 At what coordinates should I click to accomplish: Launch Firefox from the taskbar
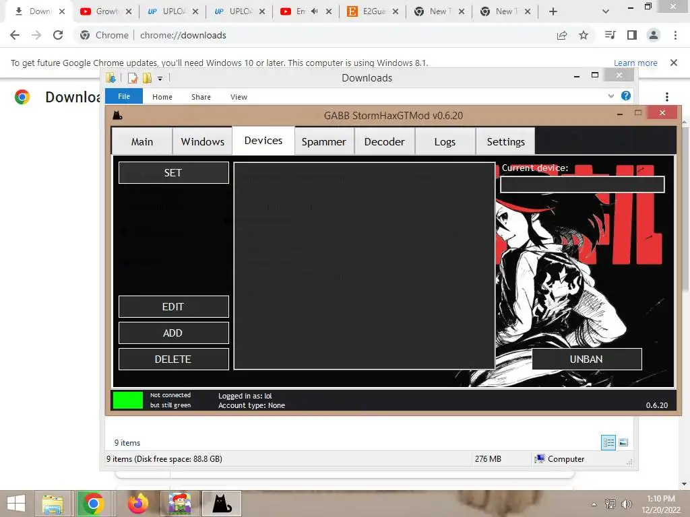[x=137, y=504]
